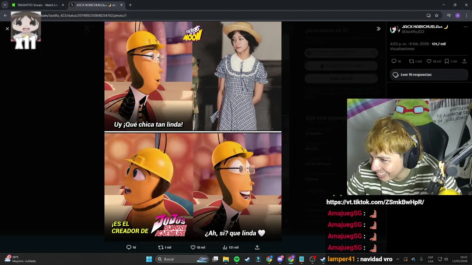Open the media control icon in Chrome toolbar

click(449, 15)
